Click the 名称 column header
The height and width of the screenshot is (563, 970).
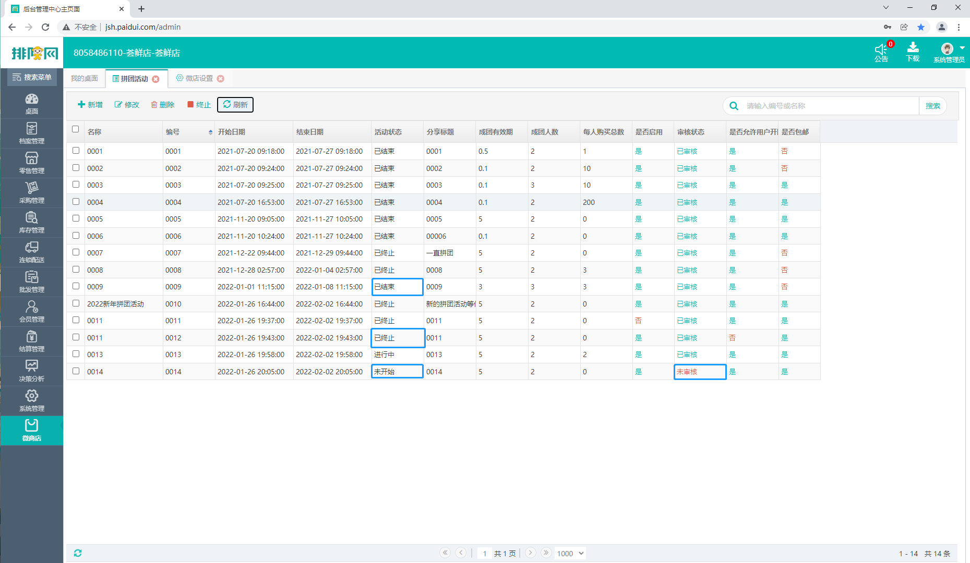pyautogui.click(x=124, y=132)
